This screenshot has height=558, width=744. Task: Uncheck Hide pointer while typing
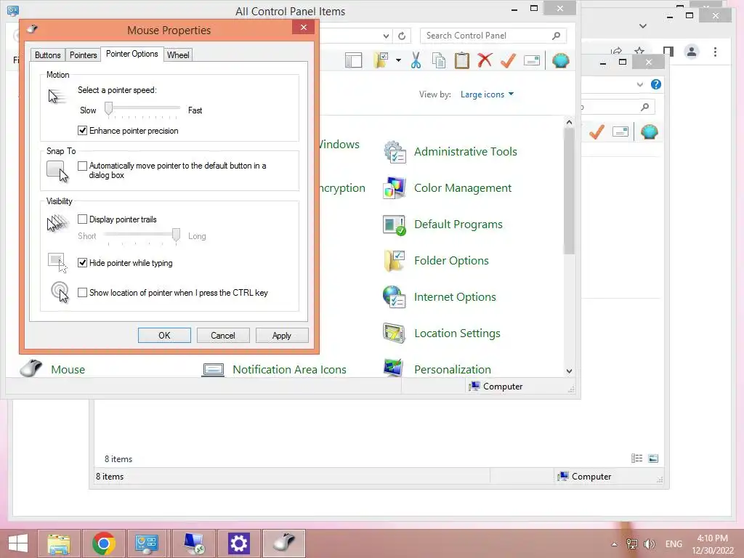[x=83, y=262]
